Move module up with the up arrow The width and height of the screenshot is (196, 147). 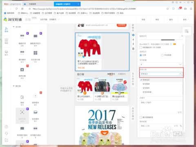tap(133, 40)
